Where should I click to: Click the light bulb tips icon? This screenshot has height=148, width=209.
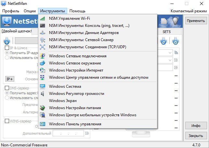[175, 21]
